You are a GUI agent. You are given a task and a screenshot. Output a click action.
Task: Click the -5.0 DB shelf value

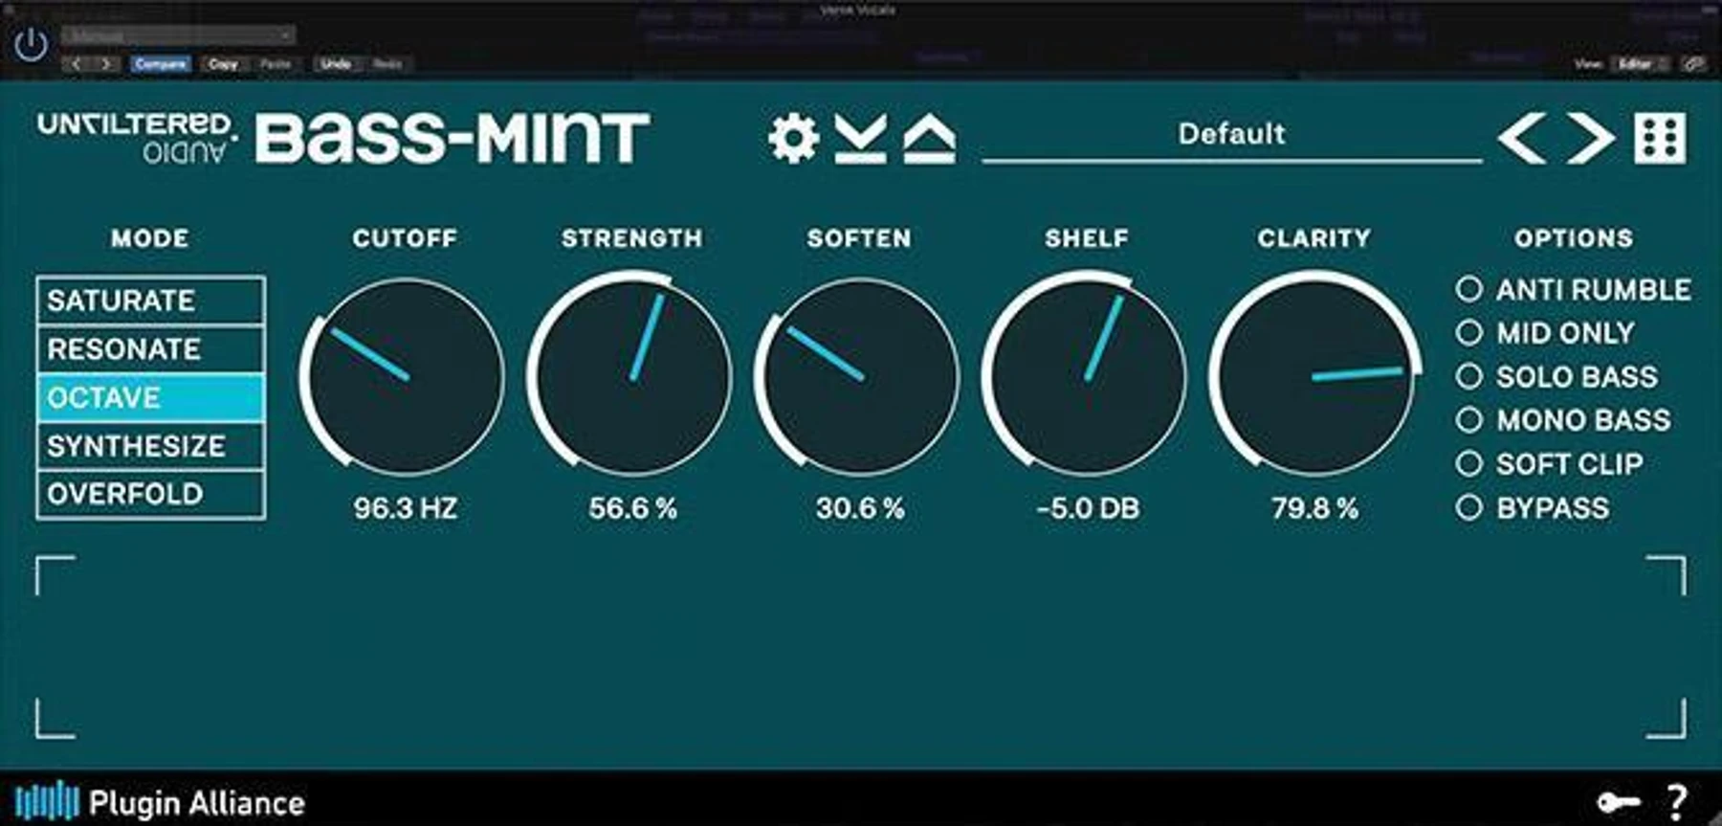click(1088, 508)
